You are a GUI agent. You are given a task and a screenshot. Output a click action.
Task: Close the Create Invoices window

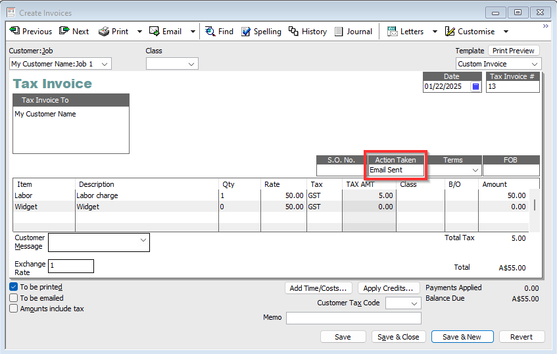pyautogui.click(x=540, y=13)
